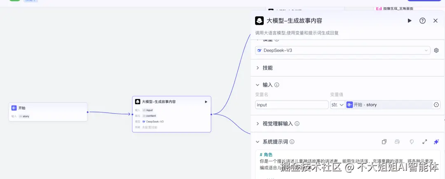Click the input tag in the LLM node
The width and height of the screenshot is (445, 179).
pyautogui.click(x=148, y=110)
